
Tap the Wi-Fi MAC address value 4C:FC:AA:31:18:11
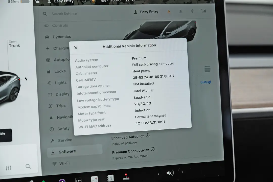(x=150, y=123)
